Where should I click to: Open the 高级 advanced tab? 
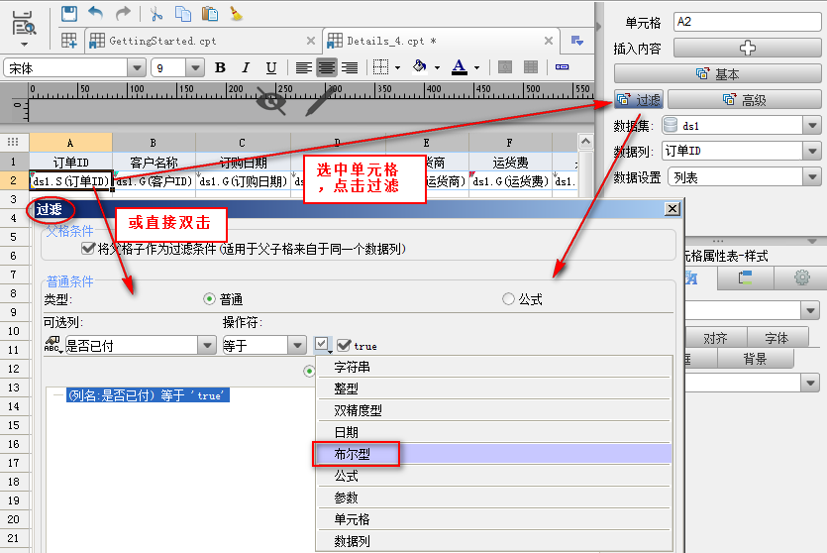745,99
